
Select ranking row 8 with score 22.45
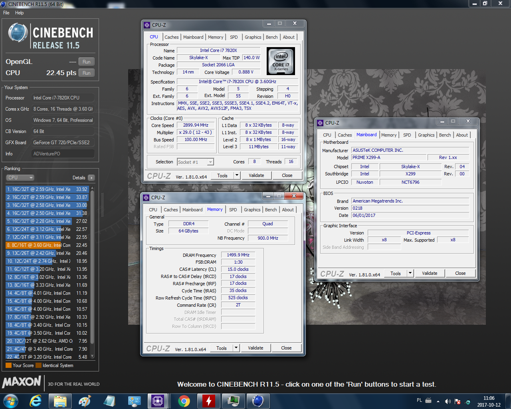pos(47,245)
